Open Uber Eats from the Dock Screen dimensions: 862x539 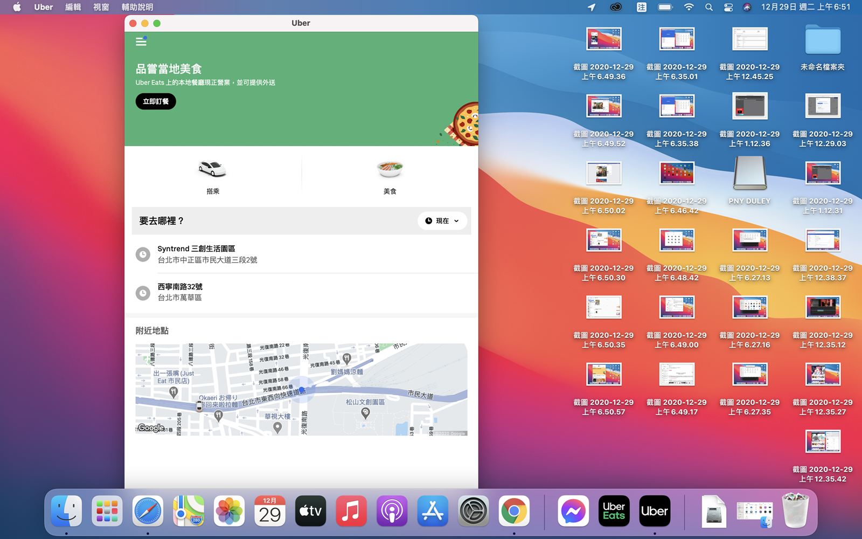click(614, 511)
